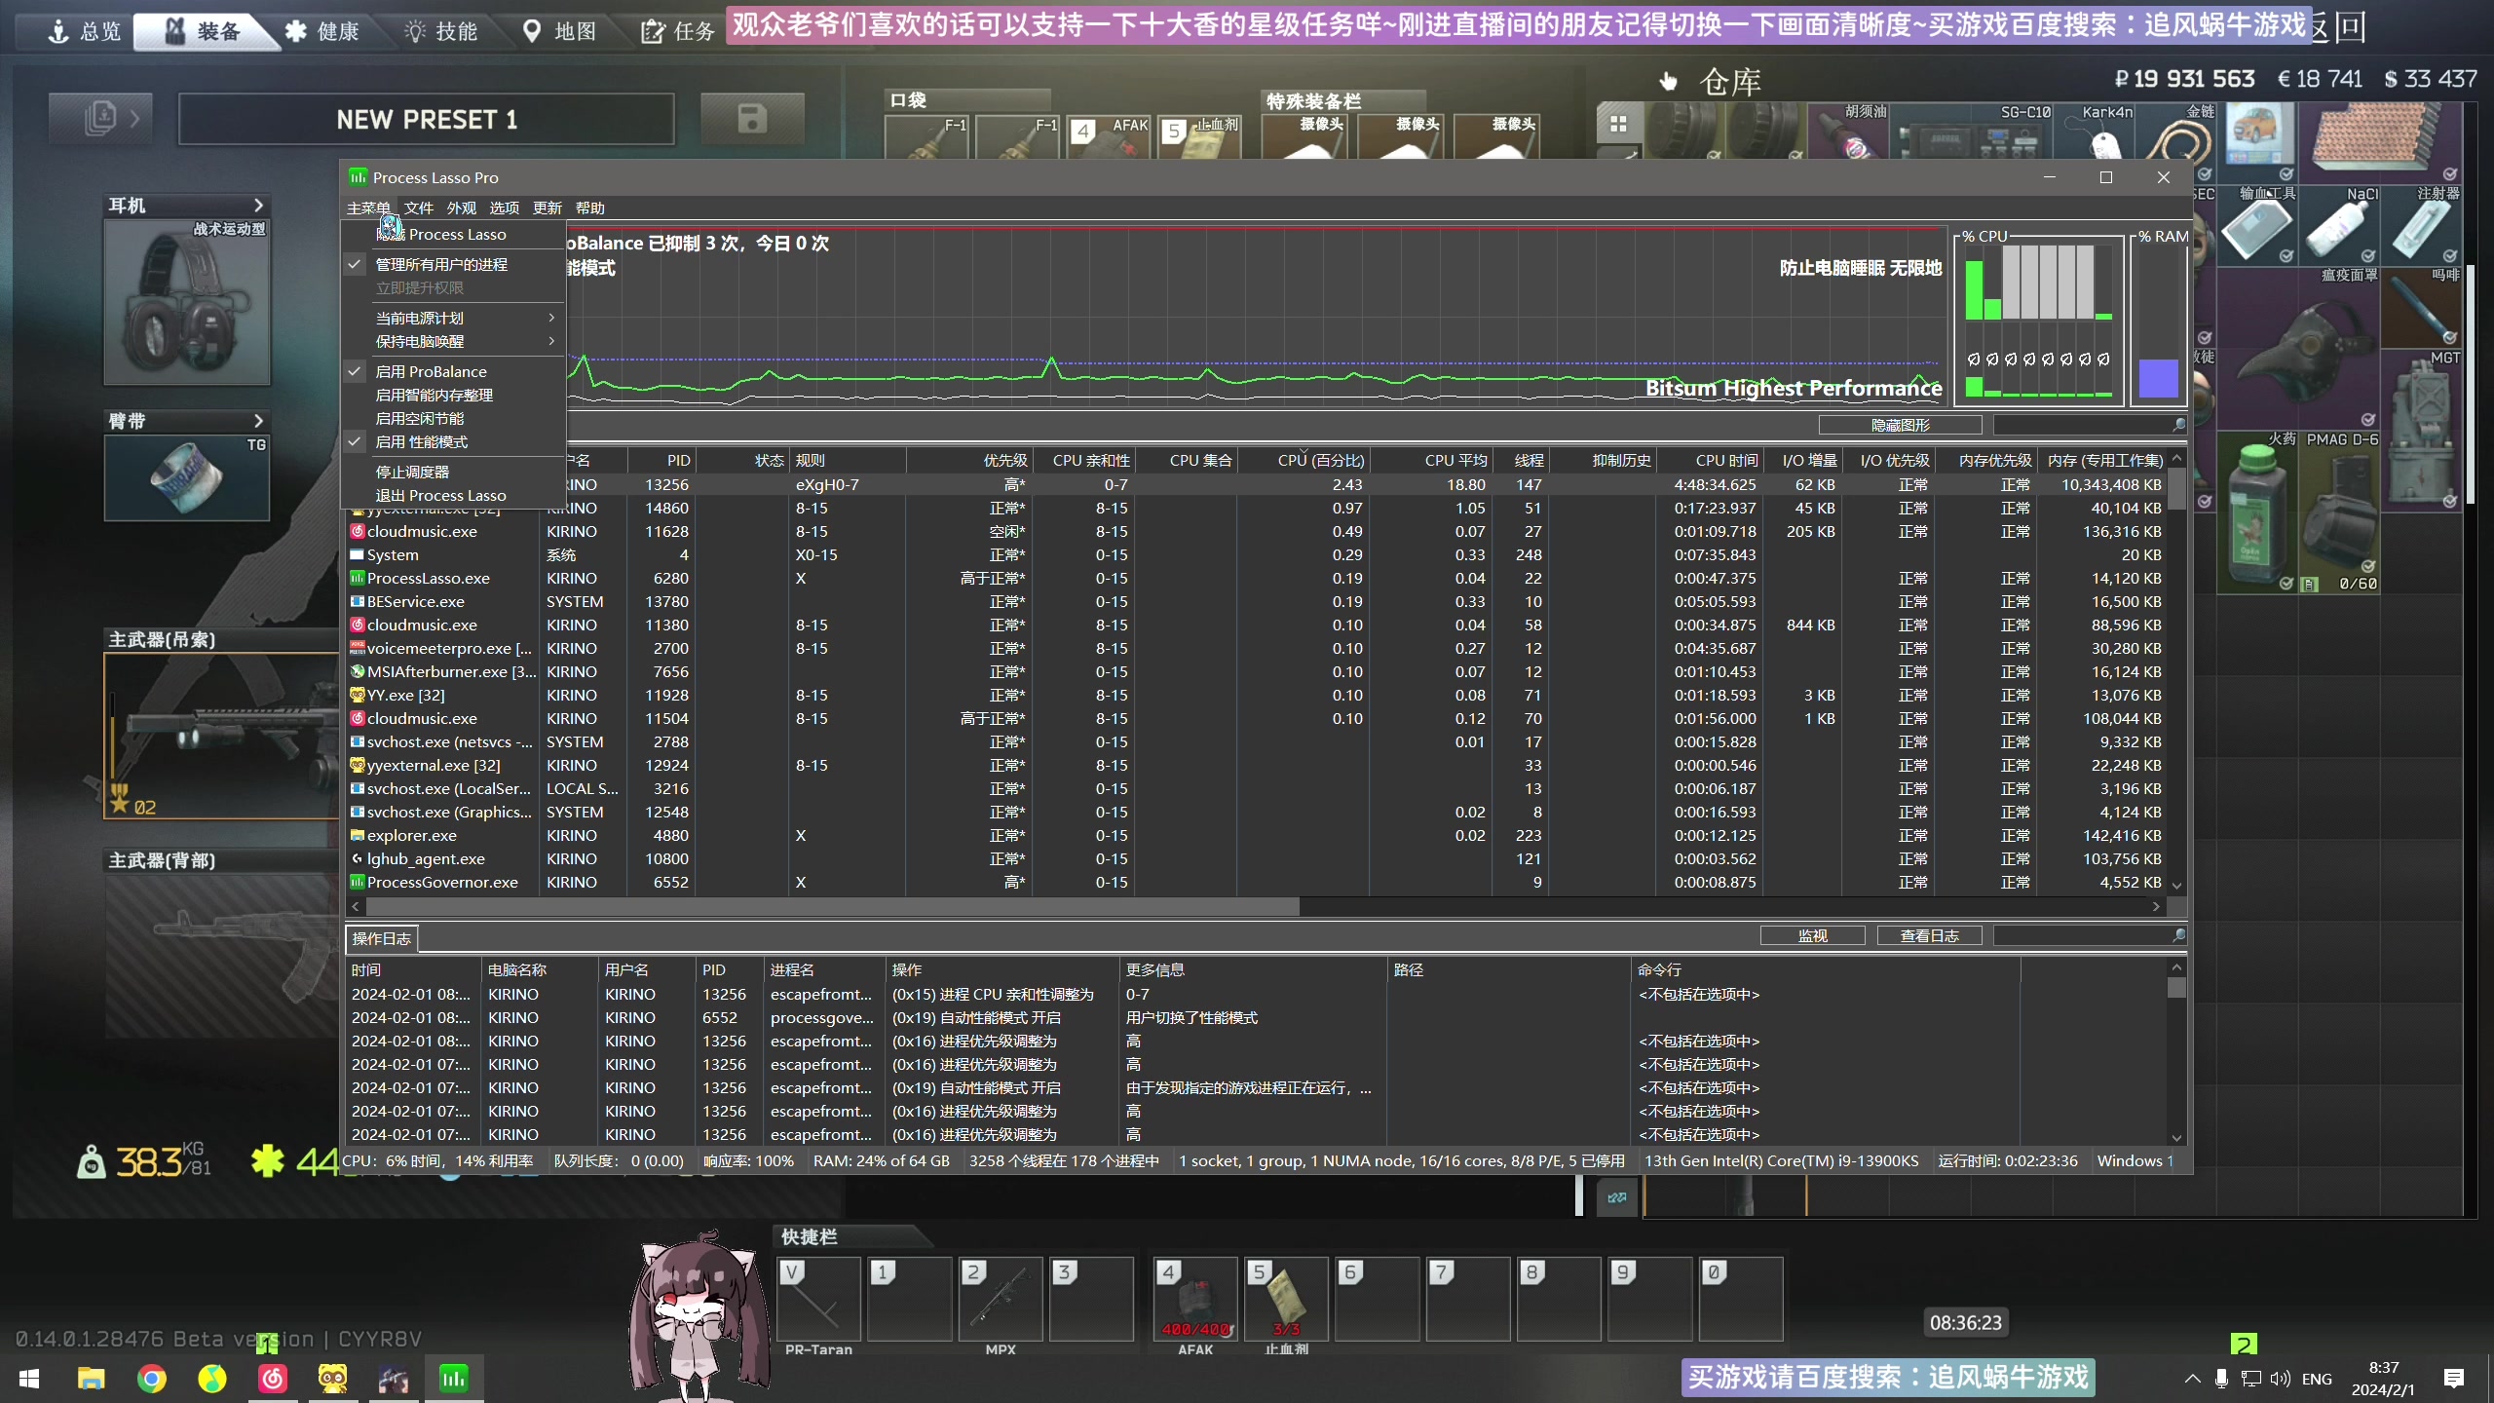This screenshot has width=2494, height=1403.
Task: Click the Windows Start button
Action: pos(29,1378)
